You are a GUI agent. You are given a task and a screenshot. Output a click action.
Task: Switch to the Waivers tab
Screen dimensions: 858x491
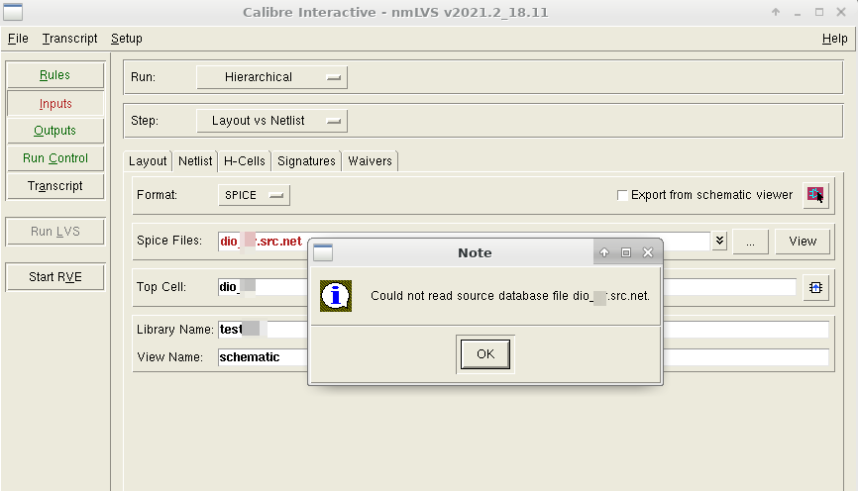[x=370, y=161]
